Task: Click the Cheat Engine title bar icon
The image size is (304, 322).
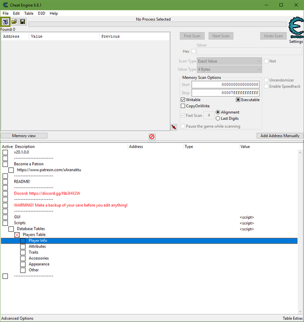Action: coord(5,5)
